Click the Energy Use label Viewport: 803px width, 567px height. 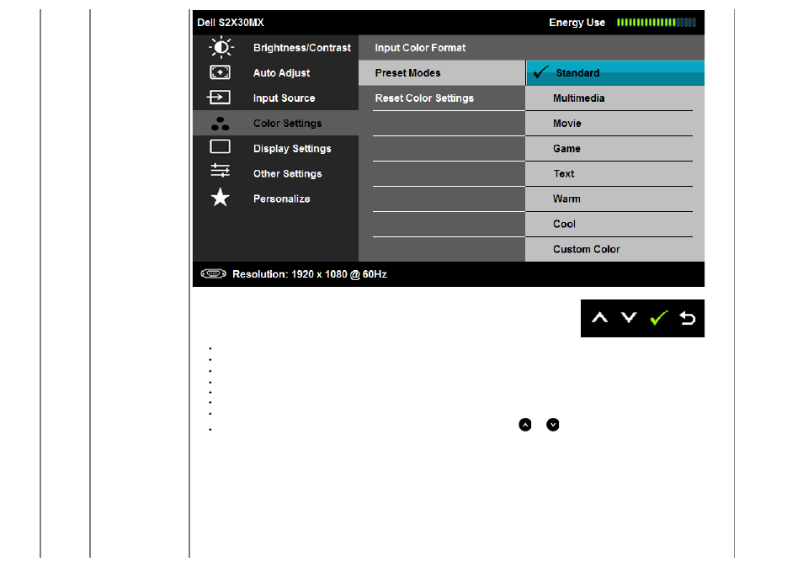point(577,23)
